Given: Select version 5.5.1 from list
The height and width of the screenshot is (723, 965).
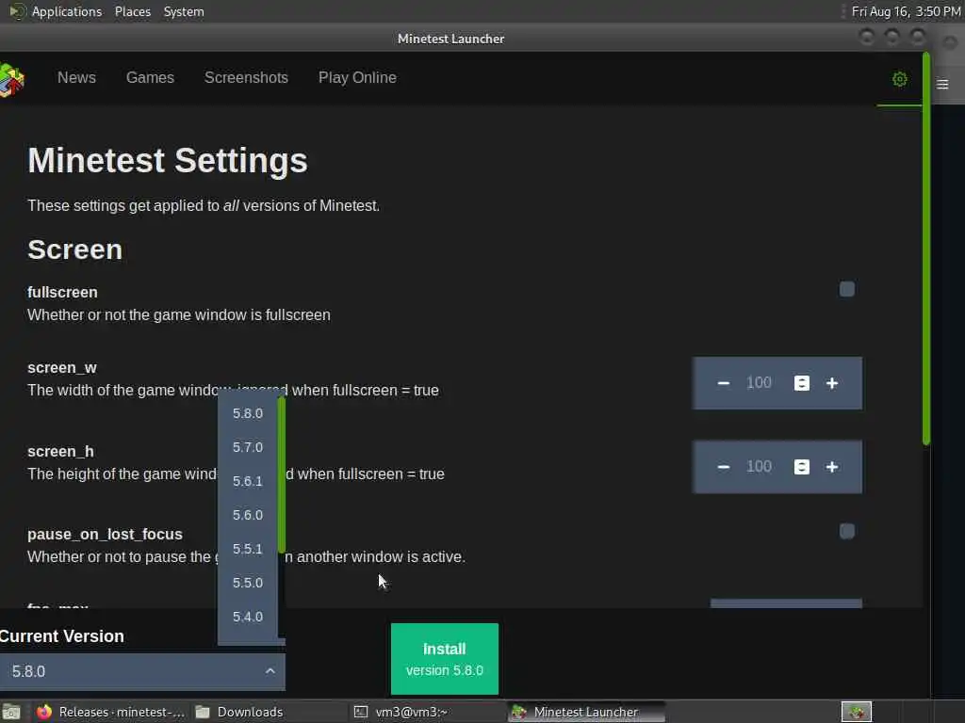Looking at the screenshot, I should pos(248,549).
